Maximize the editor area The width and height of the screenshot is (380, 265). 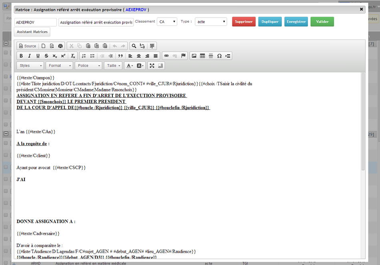click(x=152, y=65)
